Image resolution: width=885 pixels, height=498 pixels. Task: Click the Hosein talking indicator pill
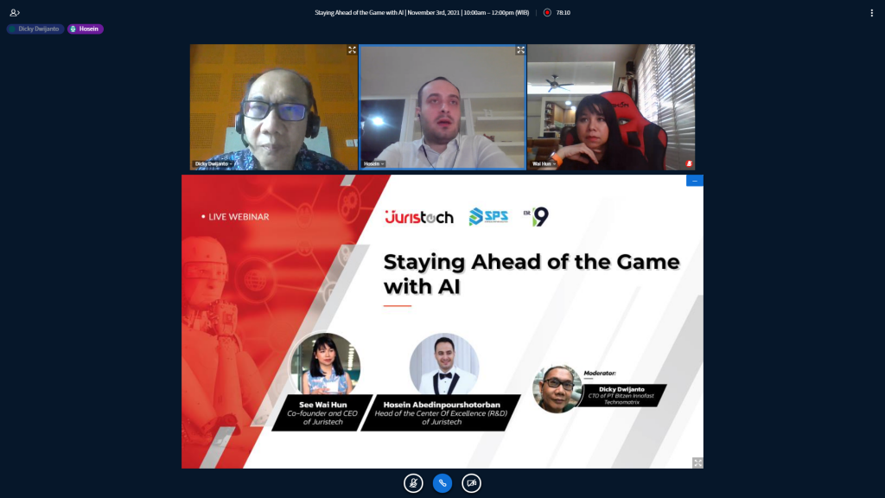86,29
